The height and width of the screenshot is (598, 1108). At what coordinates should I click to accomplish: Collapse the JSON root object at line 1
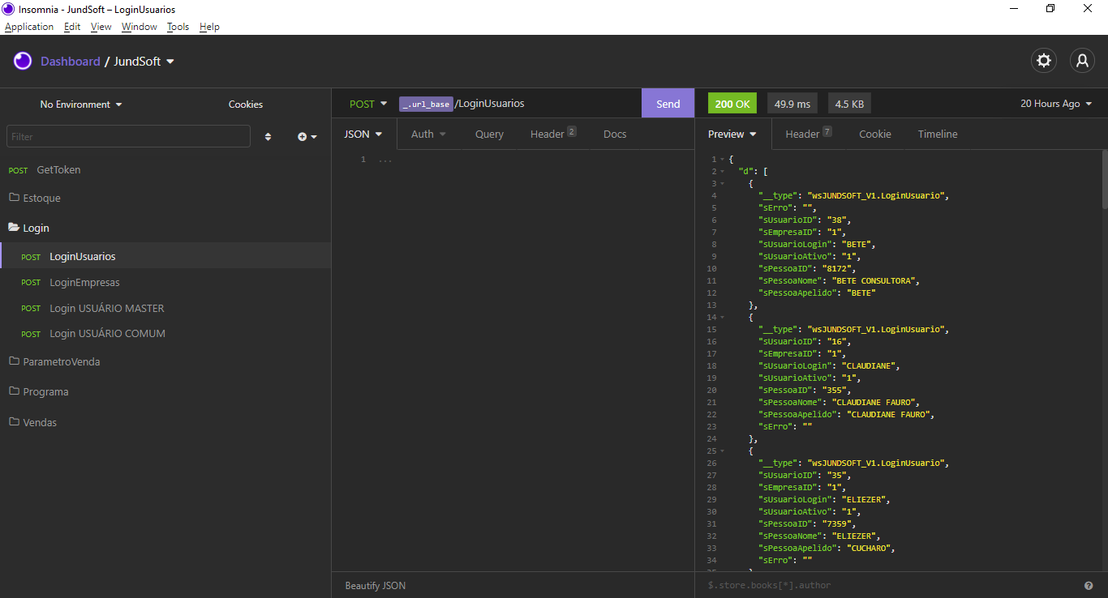point(722,160)
